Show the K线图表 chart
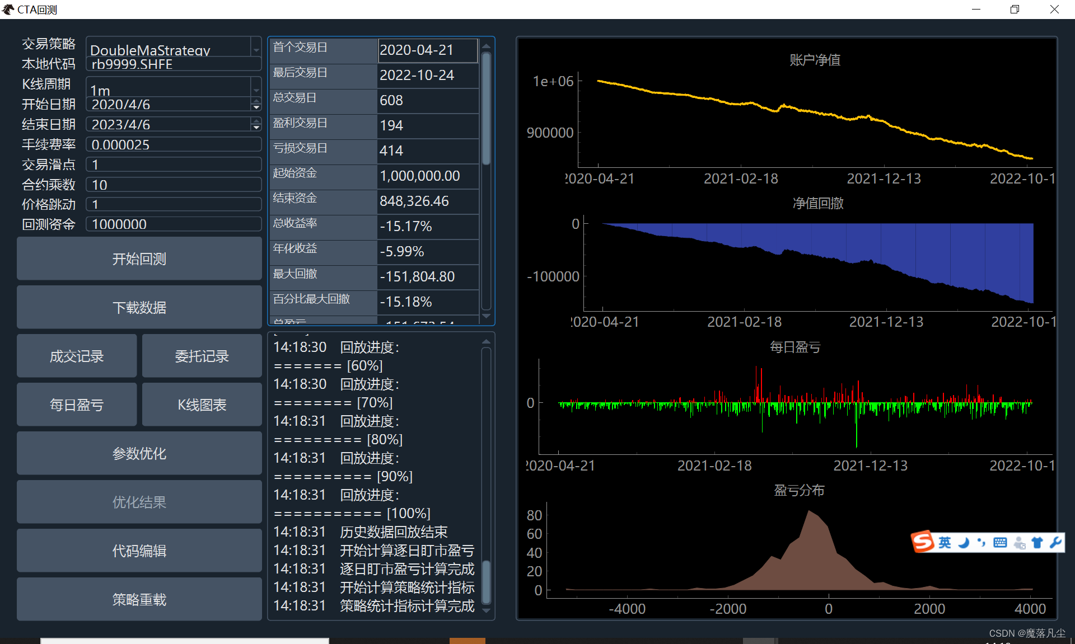The image size is (1075, 644). 202,405
